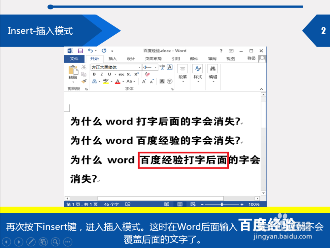Expand font color dropdown arrow
This screenshot has height=248, width=330.
tap(123, 82)
